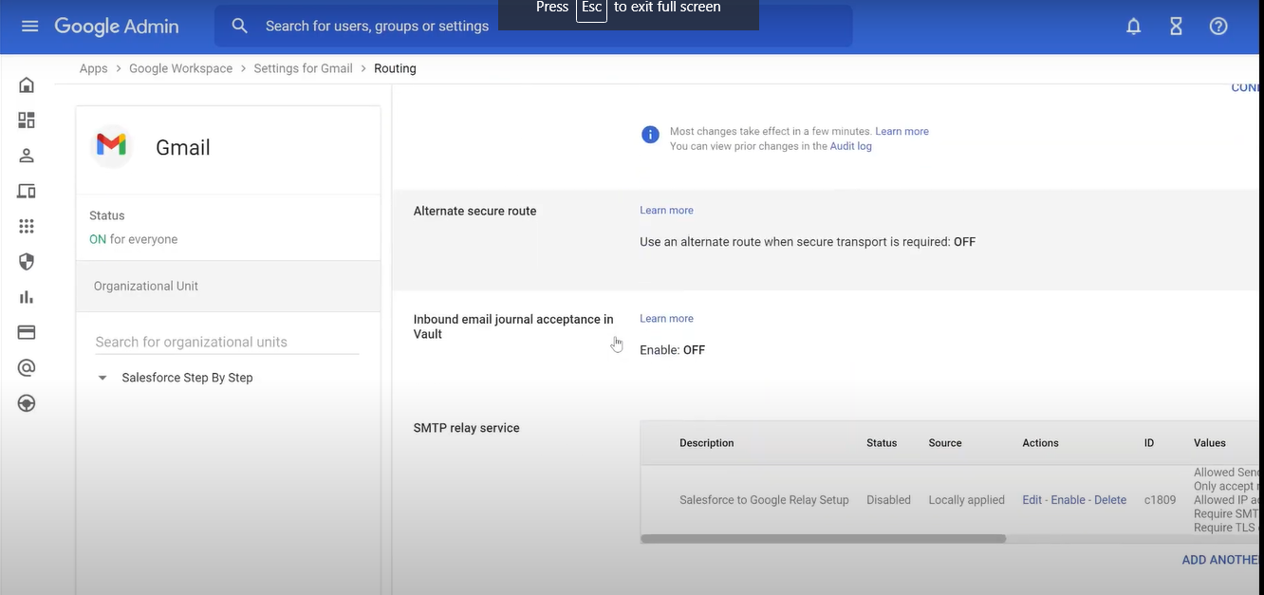Screen dimensions: 1264x595
Task: Click the Esc key hint in overlay
Action: click(591, 8)
